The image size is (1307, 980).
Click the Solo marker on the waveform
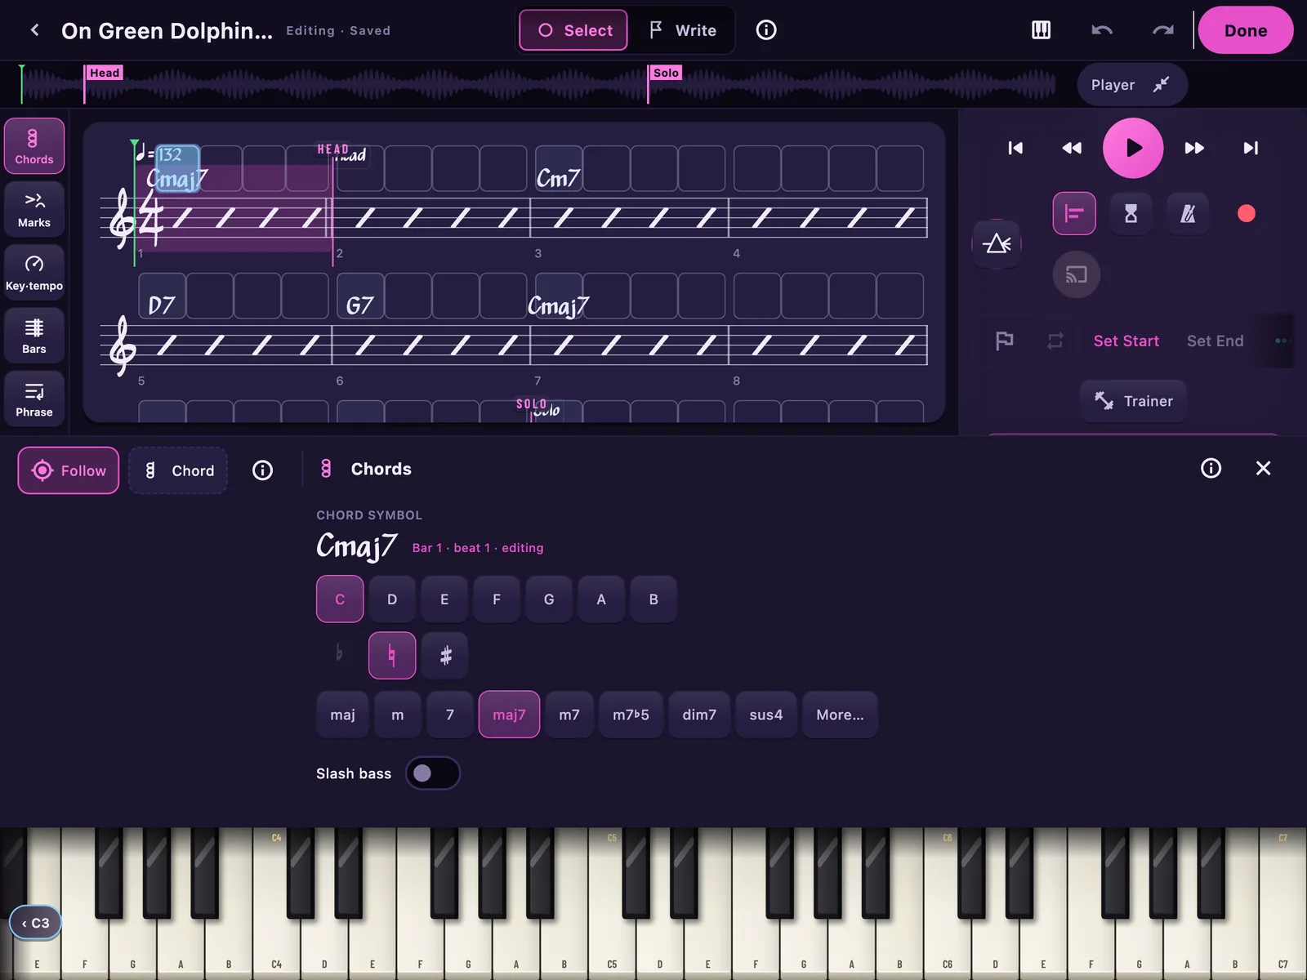(x=666, y=73)
